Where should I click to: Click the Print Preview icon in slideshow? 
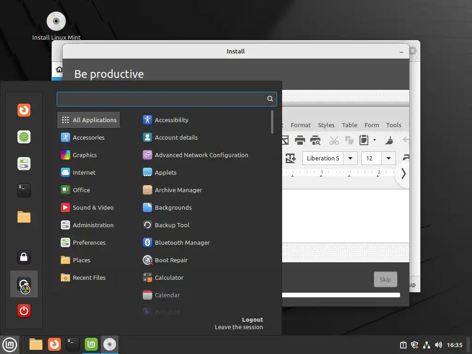[x=315, y=140]
